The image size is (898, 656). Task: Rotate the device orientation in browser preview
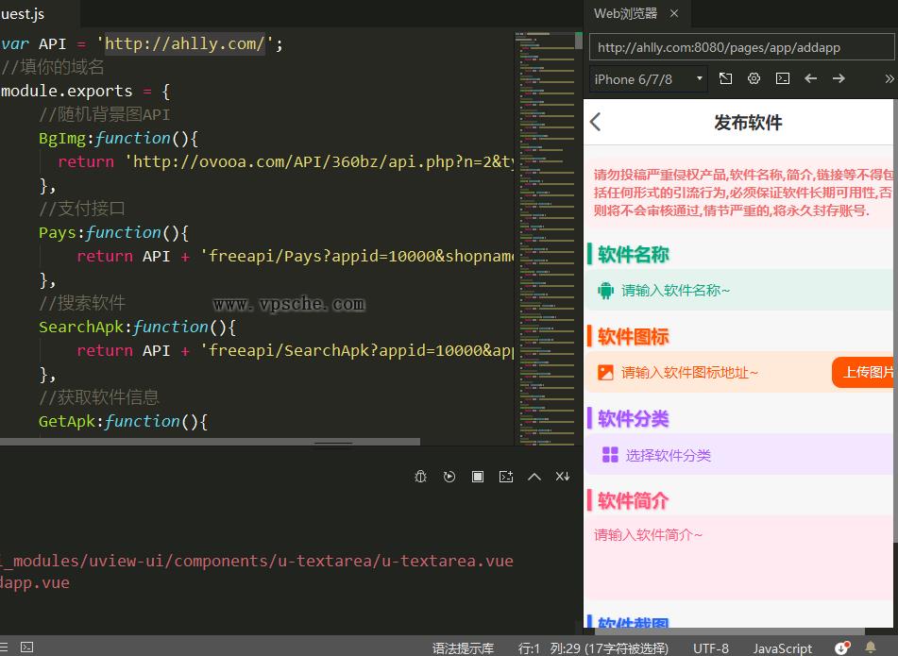725,78
